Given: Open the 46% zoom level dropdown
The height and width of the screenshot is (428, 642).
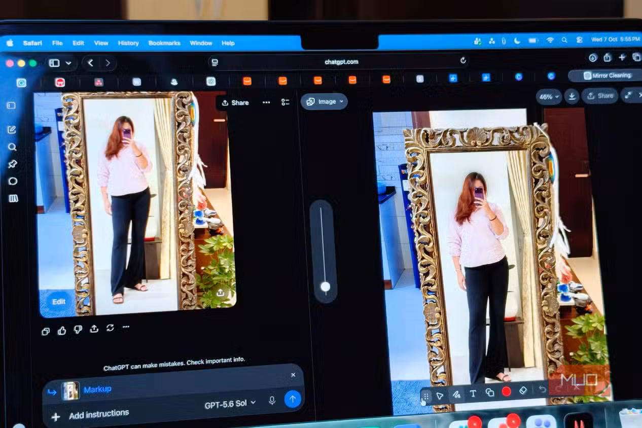Looking at the screenshot, I should pos(549,96).
